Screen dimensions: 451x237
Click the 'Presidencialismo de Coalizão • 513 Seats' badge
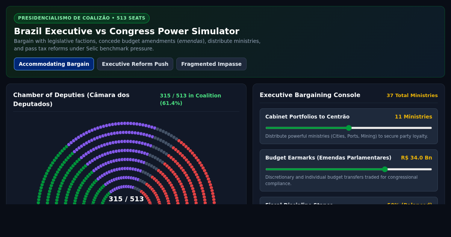[x=82, y=18]
